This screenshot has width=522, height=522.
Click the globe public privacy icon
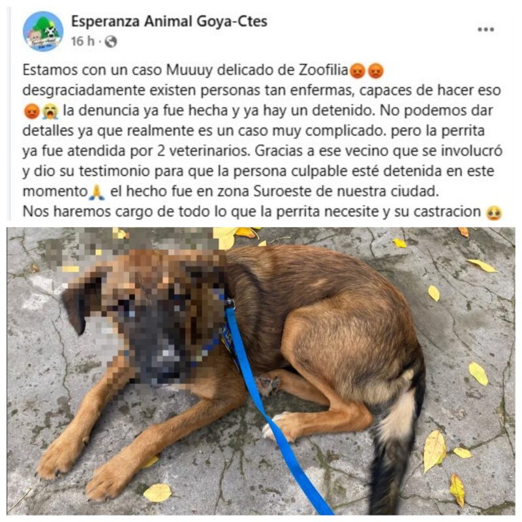(111, 42)
